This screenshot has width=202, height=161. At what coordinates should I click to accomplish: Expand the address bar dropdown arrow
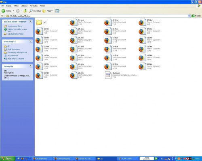pos(189,16)
